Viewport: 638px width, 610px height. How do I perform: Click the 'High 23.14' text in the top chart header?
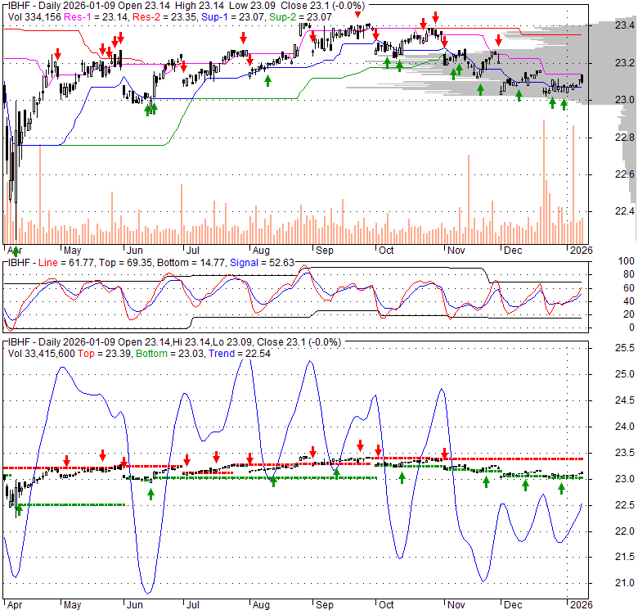click(x=200, y=6)
